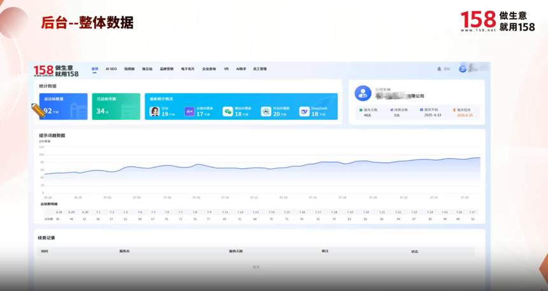Screen dimensions: 548x291
Task: Click the 备注 column header
Action: pyautogui.click(x=325, y=251)
